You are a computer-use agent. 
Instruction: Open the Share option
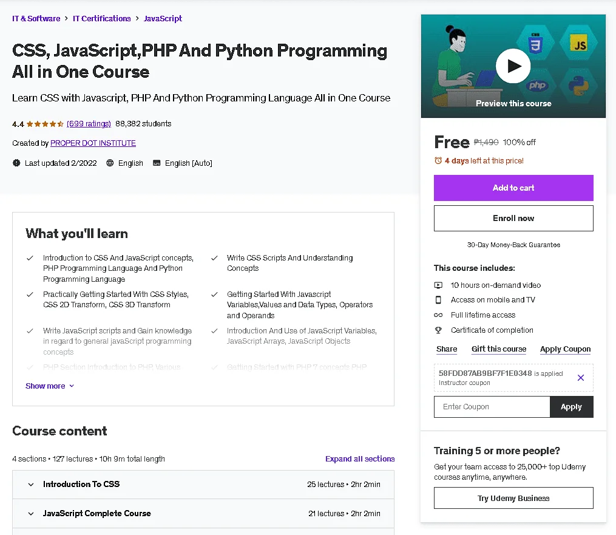tap(447, 349)
